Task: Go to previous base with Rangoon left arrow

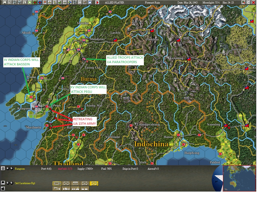Action: (8, 169)
